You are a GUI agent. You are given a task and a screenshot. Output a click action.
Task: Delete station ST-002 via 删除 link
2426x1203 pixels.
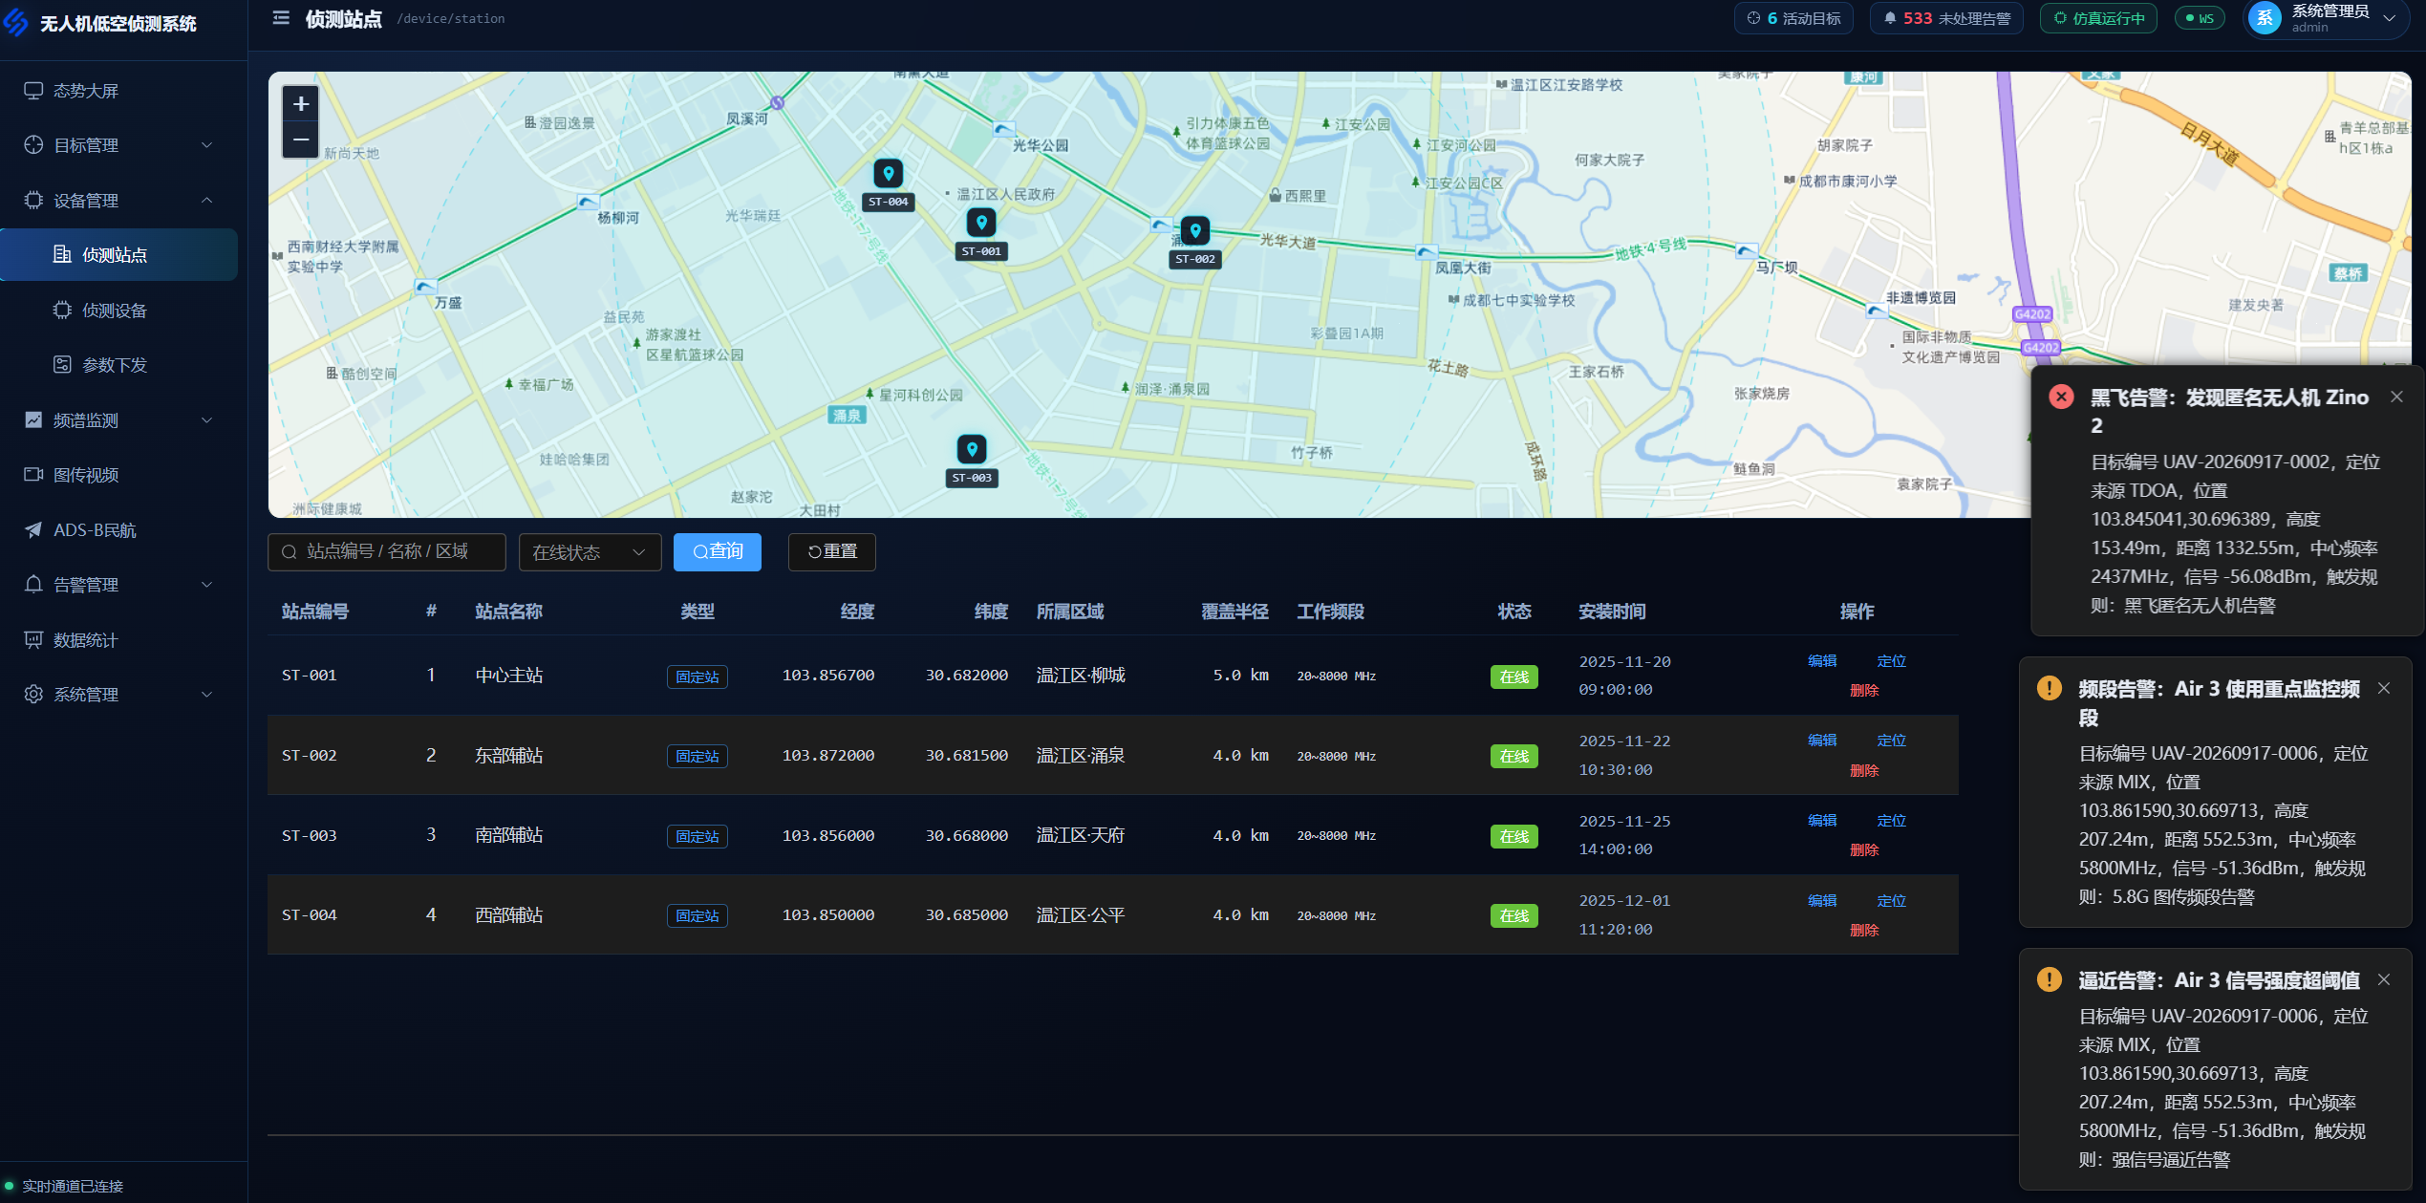click(1864, 770)
